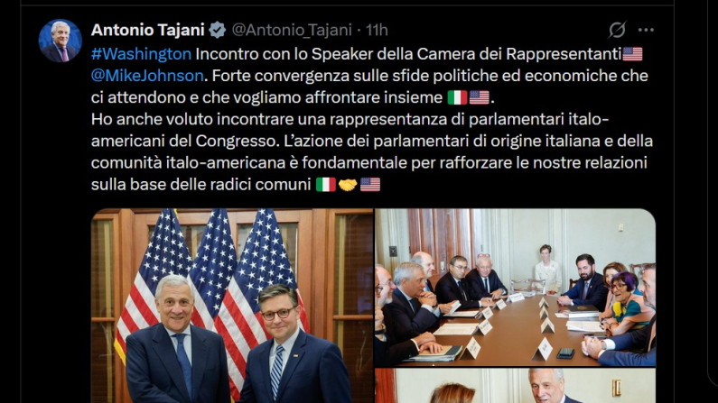Open the conference table meeting photo
The image size is (718, 403).
tap(515, 288)
